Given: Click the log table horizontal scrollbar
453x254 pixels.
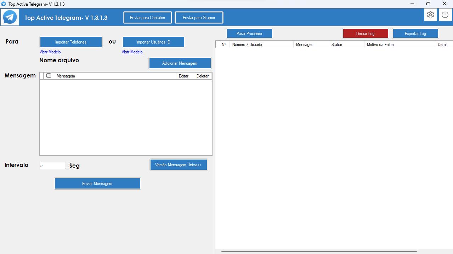Looking at the screenshot, I should point(319,252).
